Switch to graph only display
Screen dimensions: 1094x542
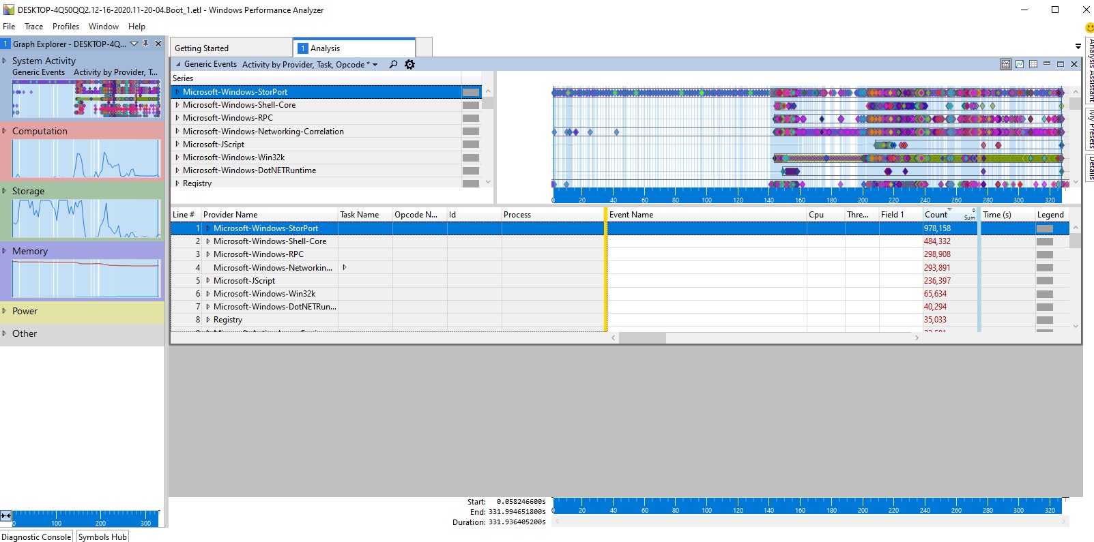pyautogui.click(x=1020, y=64)
